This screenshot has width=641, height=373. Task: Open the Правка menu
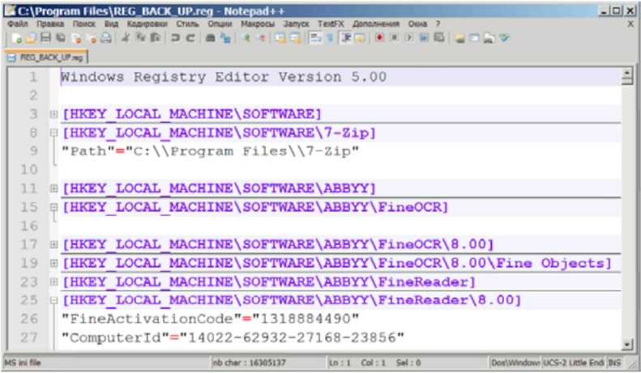50,24
